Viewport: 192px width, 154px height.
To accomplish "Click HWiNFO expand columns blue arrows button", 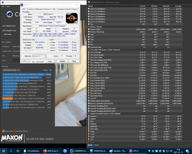I will 90,145.
